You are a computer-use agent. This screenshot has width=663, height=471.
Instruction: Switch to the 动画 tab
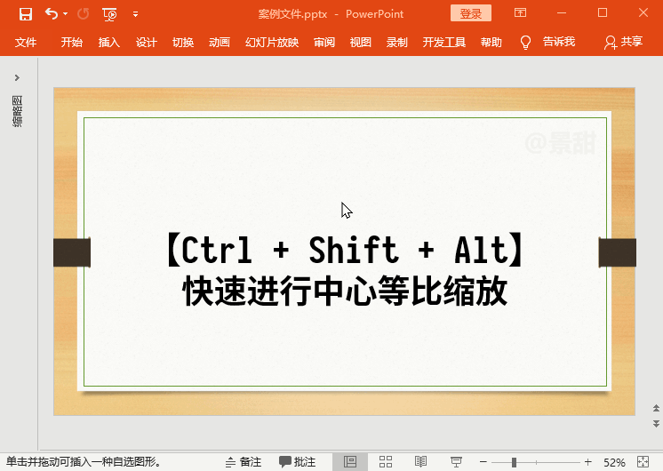[x=220, y=43]
